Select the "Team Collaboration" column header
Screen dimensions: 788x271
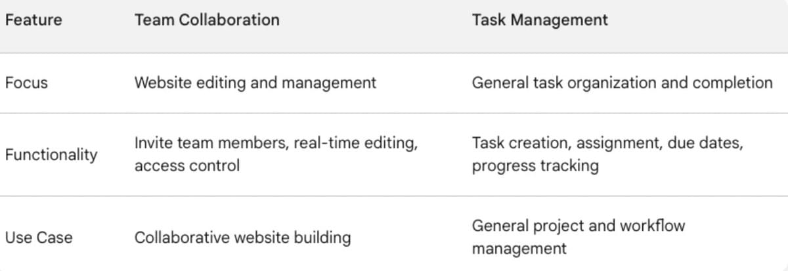pyautogui.click(x=207, y=20)
